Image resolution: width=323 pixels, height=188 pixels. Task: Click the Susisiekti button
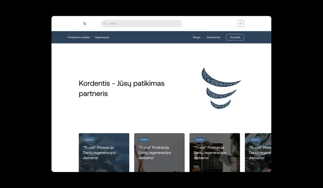[235, 37]
